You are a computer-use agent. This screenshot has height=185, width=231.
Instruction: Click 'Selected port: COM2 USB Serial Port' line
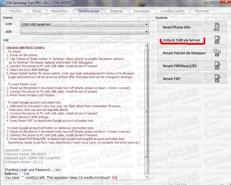pos(33,158)
